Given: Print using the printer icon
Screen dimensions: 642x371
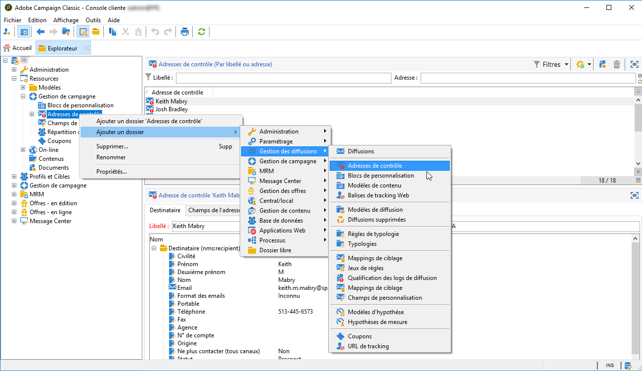Looking at the screenshot, I should 185,32.
